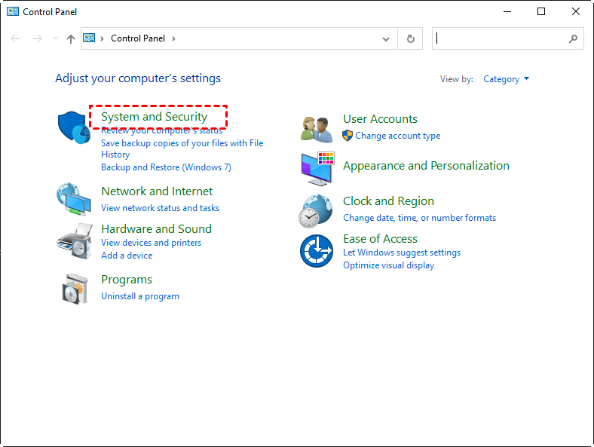Screen dimensions: 594x447
Task: Click the Programs disc box icon
Action: 74,287
